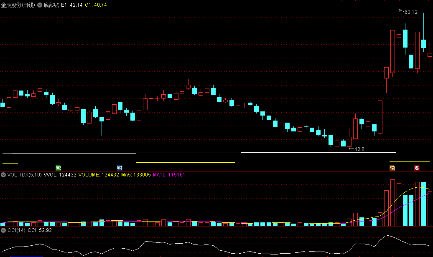Select the E1: 42.14 value

pyautogui.click(x=72, y=5)
